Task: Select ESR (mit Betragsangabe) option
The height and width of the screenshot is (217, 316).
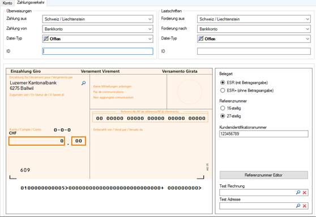Action: (223, 83)
